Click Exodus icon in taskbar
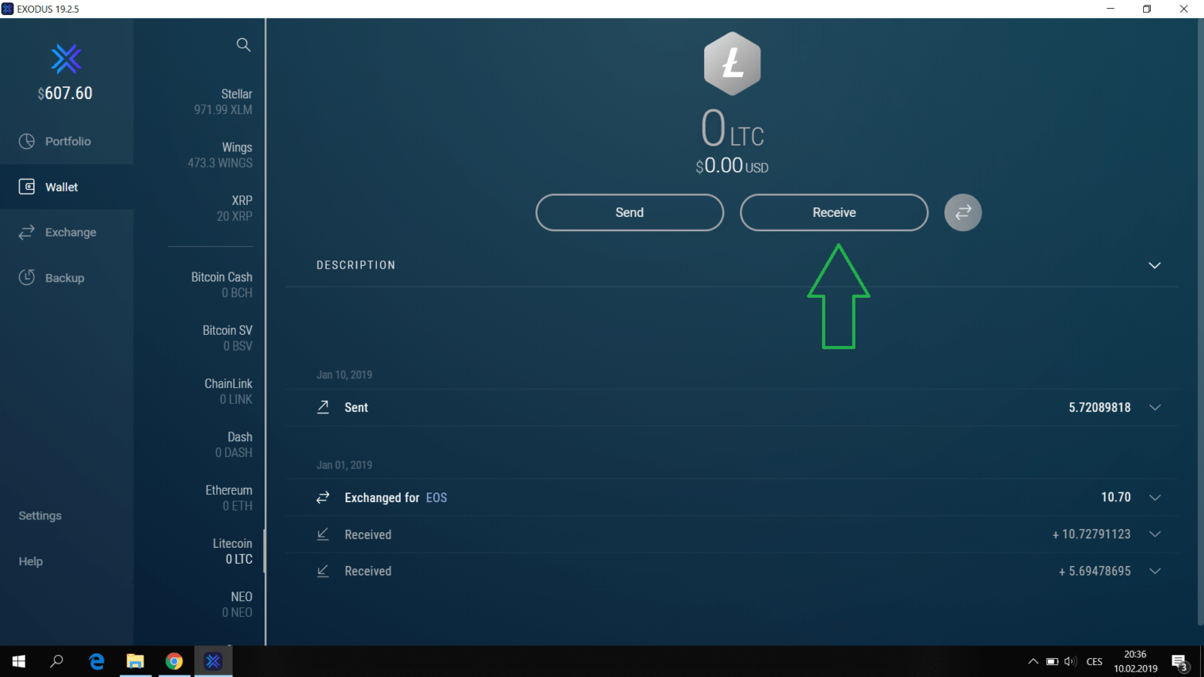The image size is (1204, 677). pyautogui.click(x=213, y=661)
